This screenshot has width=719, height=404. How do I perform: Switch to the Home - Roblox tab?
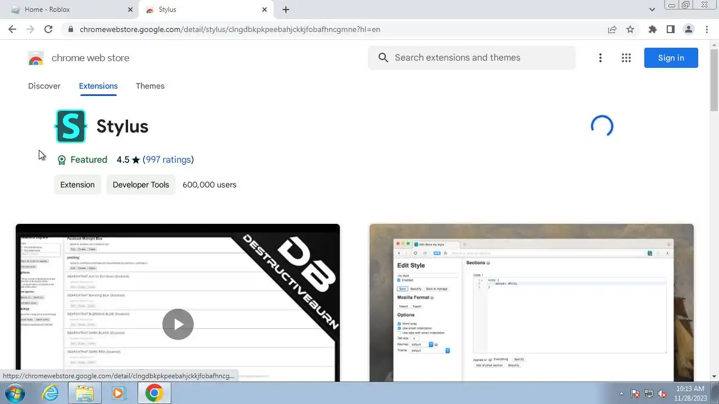click(x=71, y=10)
